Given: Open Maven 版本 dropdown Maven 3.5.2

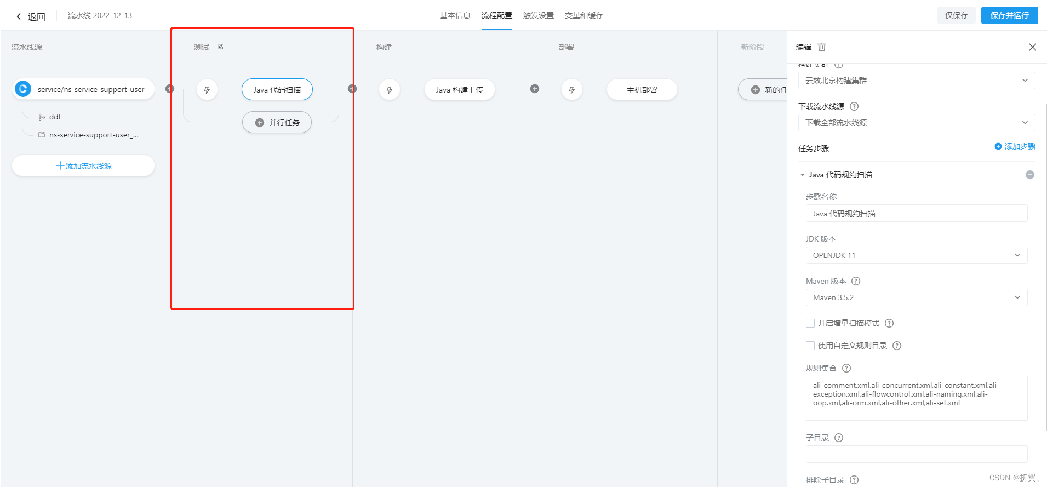Looking at the screenshot, I should (x=917, y=297).
